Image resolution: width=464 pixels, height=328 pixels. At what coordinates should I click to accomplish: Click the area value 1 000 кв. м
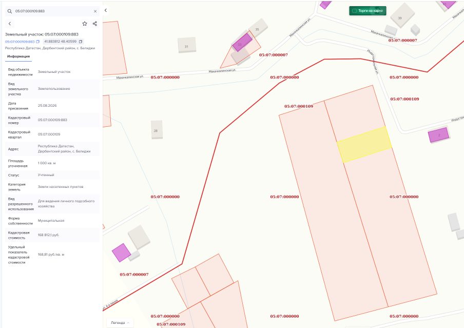[47, 163]
